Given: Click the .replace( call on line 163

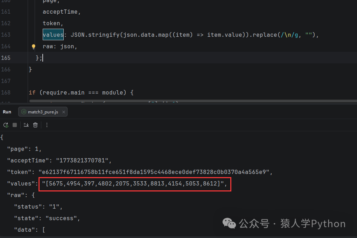Looking at the screenshot, I should tap(265, 35).
